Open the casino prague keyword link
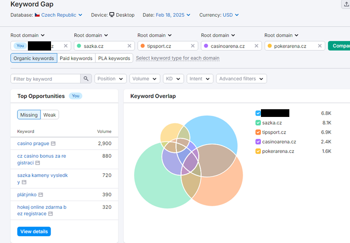The width and height of the screenshot is (350, 243). tap(33, 143)
